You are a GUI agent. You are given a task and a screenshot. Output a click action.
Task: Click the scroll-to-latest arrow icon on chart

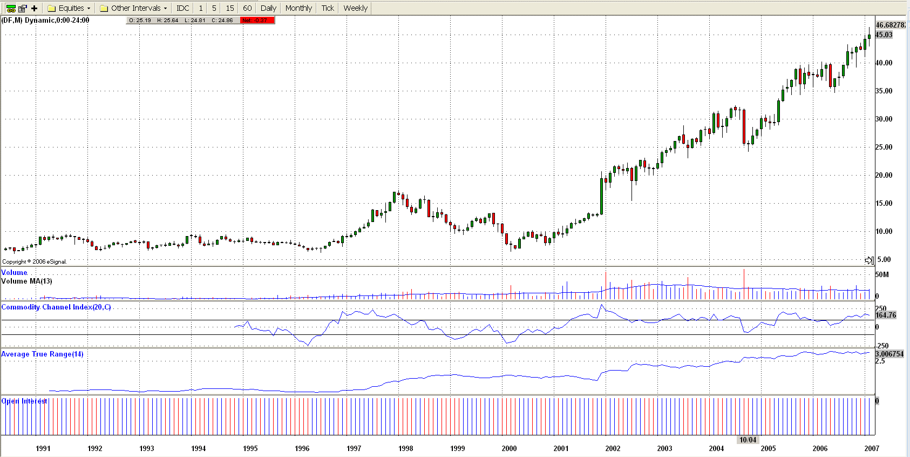[x=869, y=260]
